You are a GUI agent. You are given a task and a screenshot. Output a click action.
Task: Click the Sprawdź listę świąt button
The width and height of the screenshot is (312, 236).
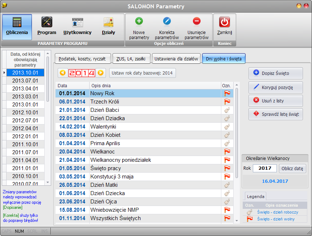click(x=276, y=114)
